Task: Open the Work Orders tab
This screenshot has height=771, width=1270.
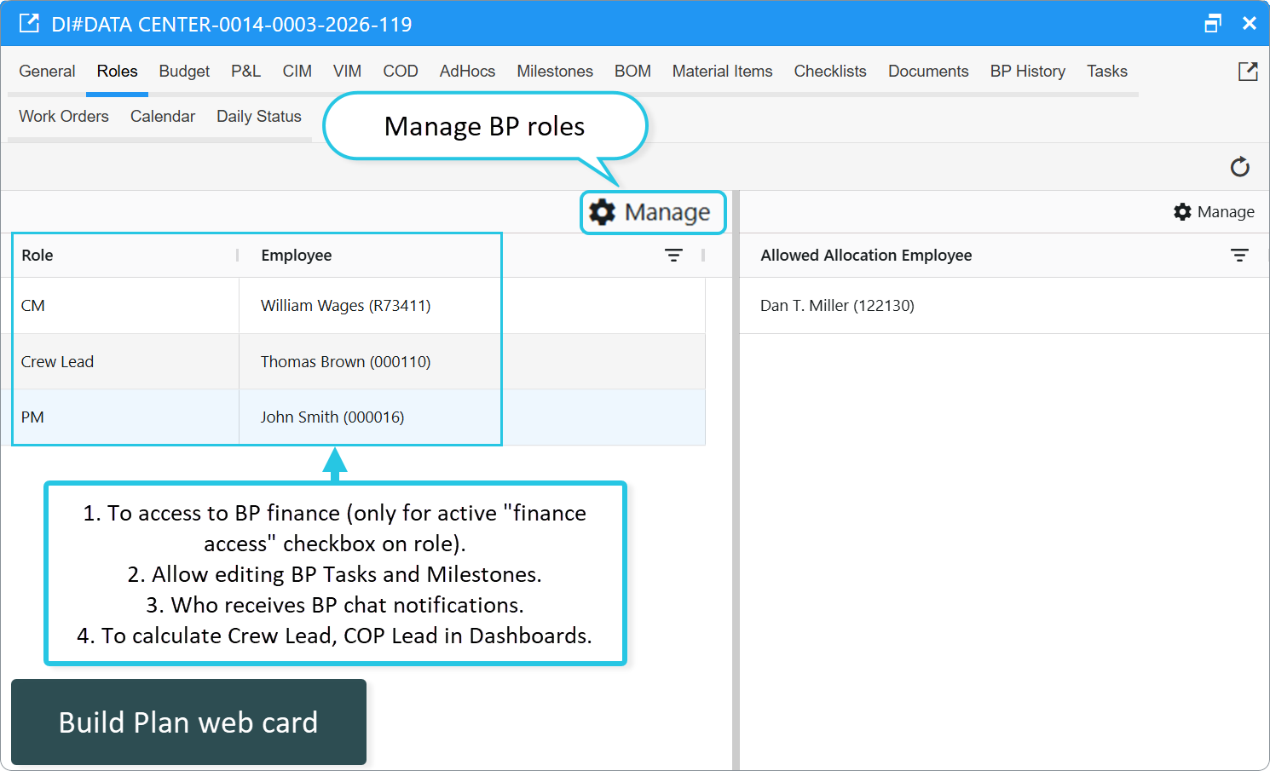Action: (x=64, y=117)
